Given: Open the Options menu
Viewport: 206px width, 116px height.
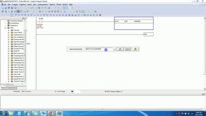Looking at the screenshot, I should [52, 5].
